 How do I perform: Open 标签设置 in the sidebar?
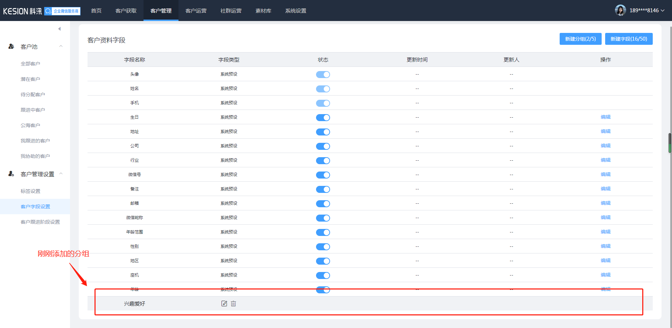(x=30, y=191)
